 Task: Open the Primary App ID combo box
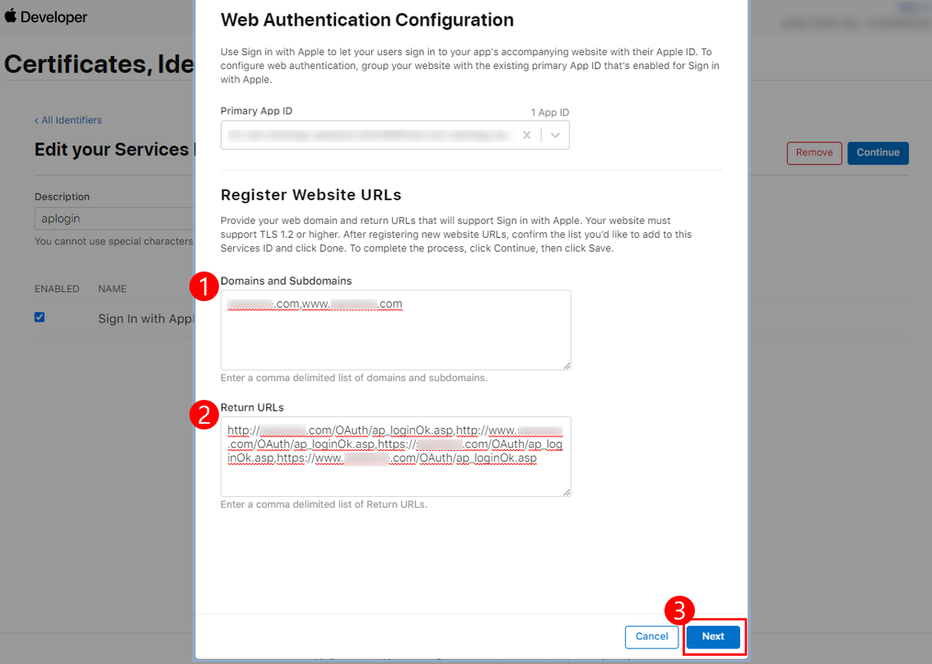[x=370, y=136]
